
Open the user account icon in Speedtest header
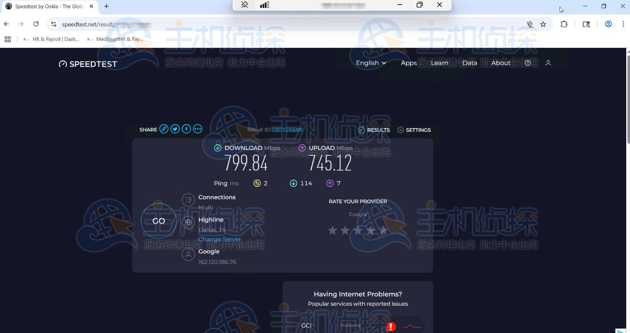[x=548, y=63]
